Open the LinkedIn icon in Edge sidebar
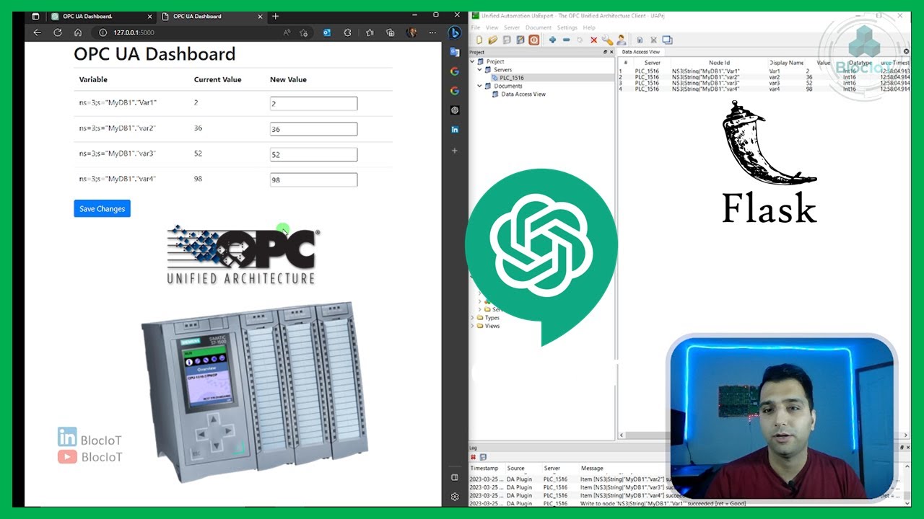This screenshot has height=519, width=924. [455, 130]
